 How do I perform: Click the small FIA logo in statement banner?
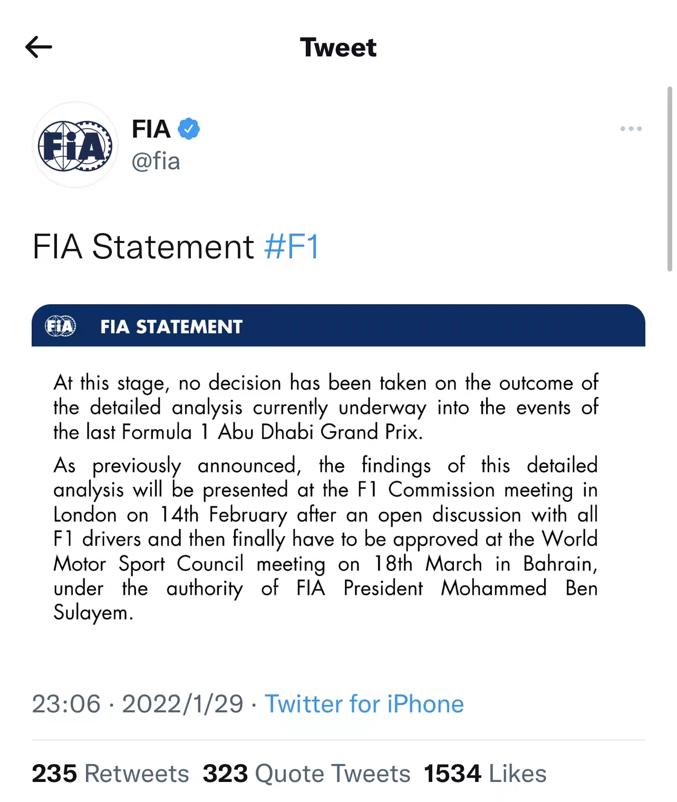click(x=61, y=326)
